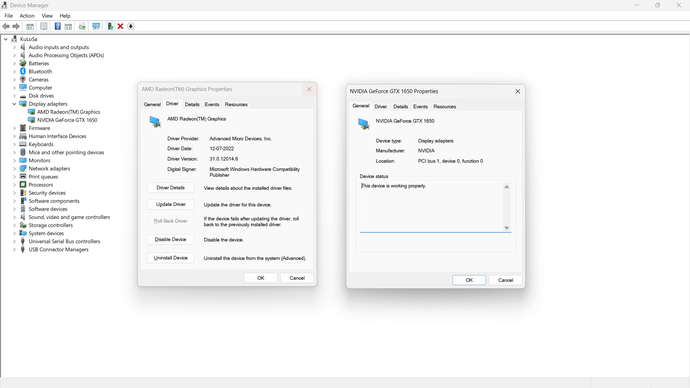Click the Show/Hide console tree icon

(30, 26)
